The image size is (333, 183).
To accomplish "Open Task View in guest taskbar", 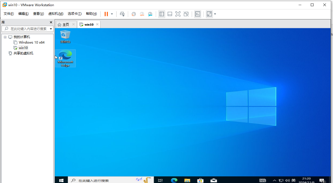I will pyautogui.click(x=160, y=180).
